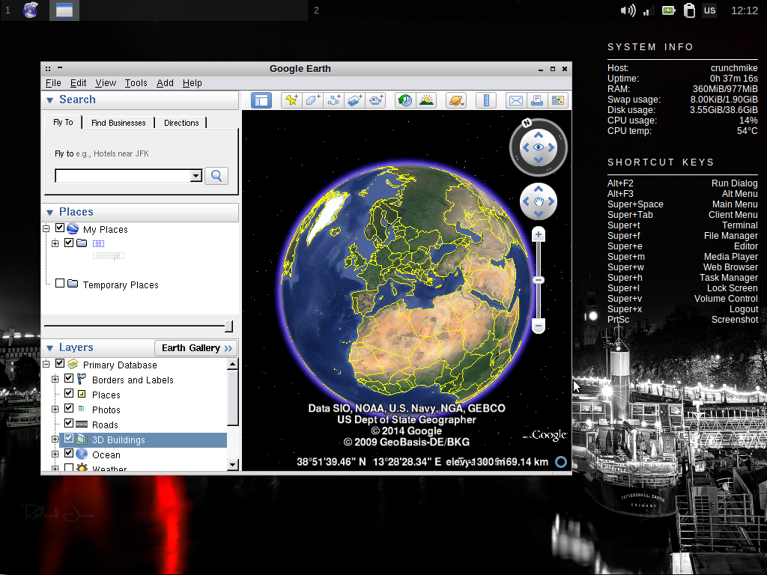The image size is (767, 575).
Task: Switch to Directions tab
Action: pyautogui.click(x=181, y=123)
